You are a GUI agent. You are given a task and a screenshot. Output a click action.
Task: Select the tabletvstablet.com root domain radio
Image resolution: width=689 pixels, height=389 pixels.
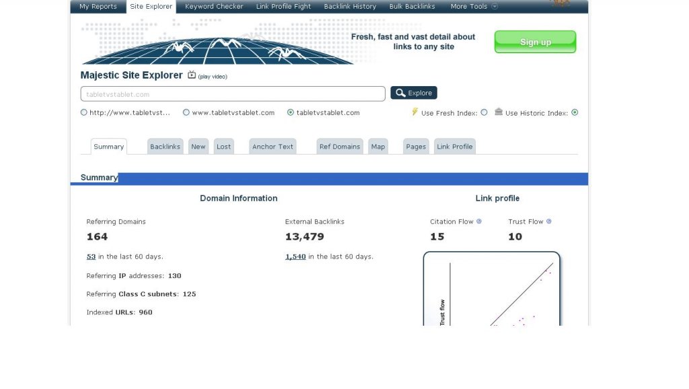pyautogui.click(x=291, y=112)
